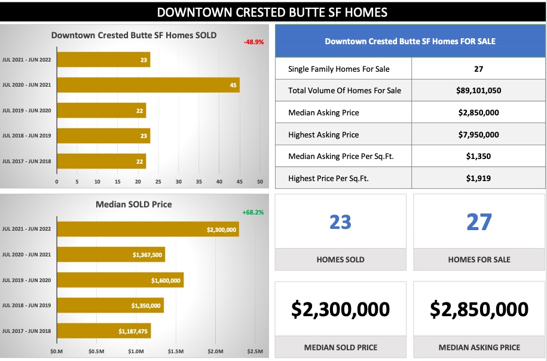Click the $2,300,000 median price bar
The image size is (547, 361).
148,230
